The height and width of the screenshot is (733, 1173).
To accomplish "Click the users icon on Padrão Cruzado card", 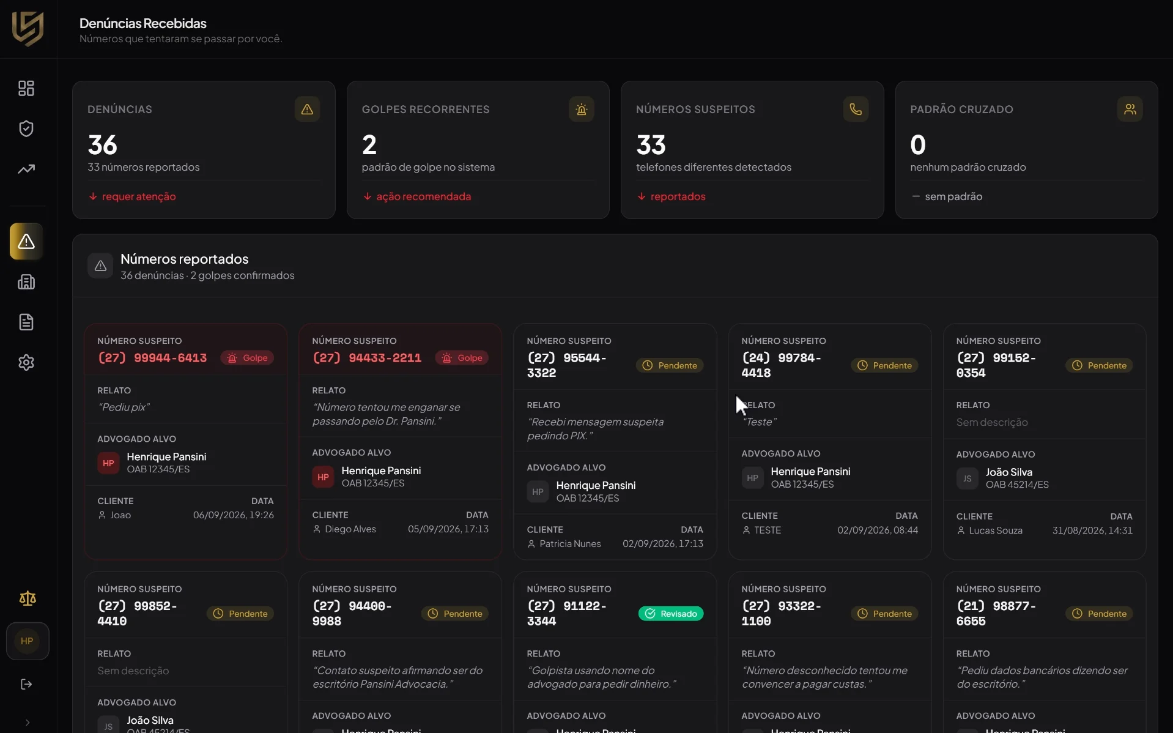I will click(1130, 109).
